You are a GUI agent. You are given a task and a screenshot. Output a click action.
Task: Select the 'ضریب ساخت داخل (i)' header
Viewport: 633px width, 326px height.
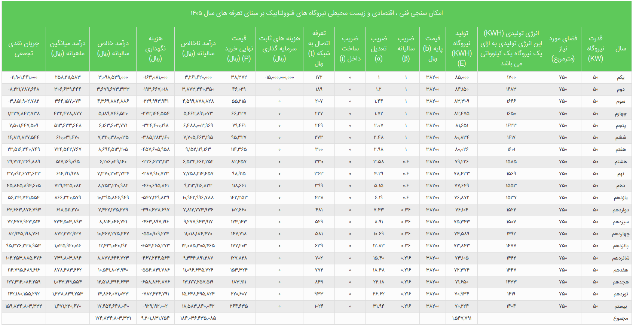pos(350,49)
